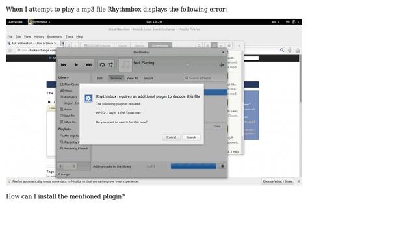This screenshot has height=234, width=416.
Task: Click View All in Rhythmbox toolbar
Action: pyautogui.click(x=133, y=78)
